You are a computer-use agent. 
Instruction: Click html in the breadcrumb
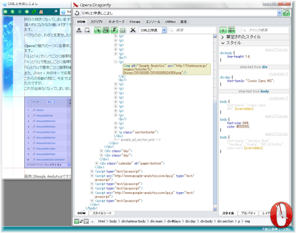click(x=102, y=221)
